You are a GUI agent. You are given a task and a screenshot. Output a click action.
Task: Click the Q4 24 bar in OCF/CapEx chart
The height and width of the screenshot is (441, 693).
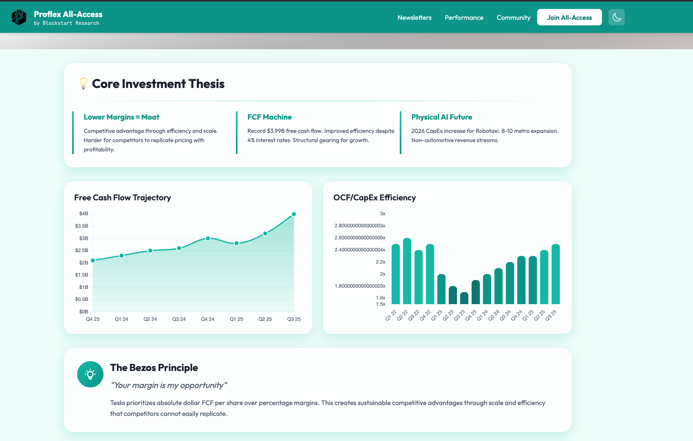coord(521,280)
